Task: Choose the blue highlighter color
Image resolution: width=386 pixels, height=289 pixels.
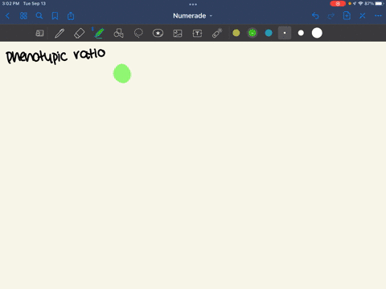Action: click(269, 33)
